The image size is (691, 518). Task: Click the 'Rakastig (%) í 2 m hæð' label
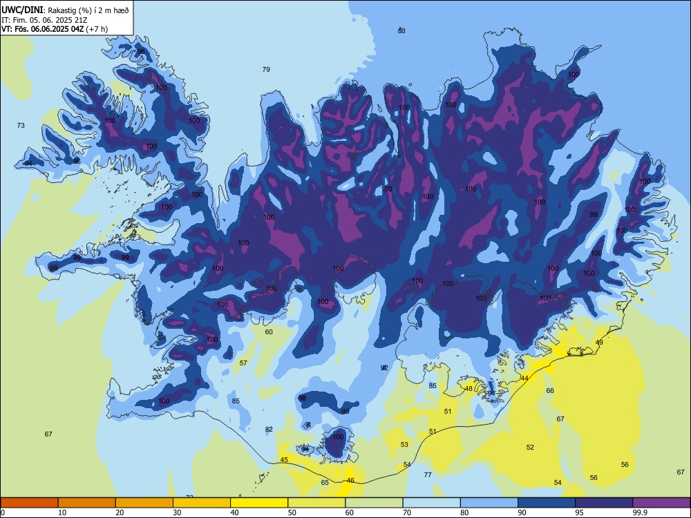[x=88, y=10]
